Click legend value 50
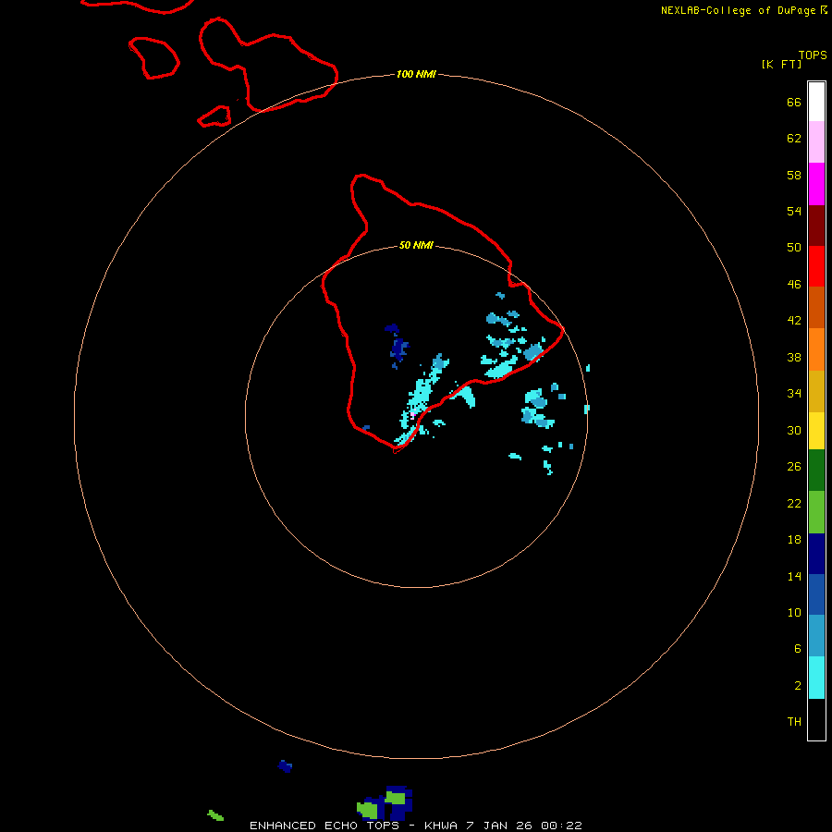The width and height of the screenshot is (832, 832). 794,247
